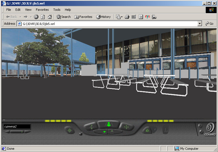Open viewpoint list green triangle button
This screenshot has height=152, width=218.
pos(17,132)
